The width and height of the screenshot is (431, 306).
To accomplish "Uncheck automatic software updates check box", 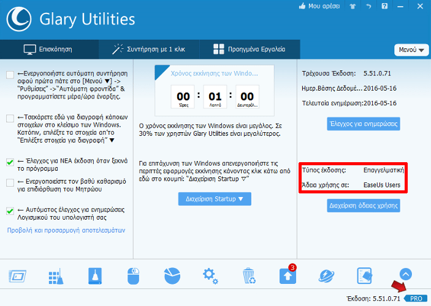I will pyautogui.click(x=10, y=211).
